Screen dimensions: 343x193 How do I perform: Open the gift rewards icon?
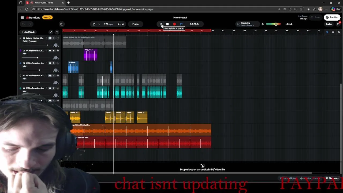click(338, 24)
